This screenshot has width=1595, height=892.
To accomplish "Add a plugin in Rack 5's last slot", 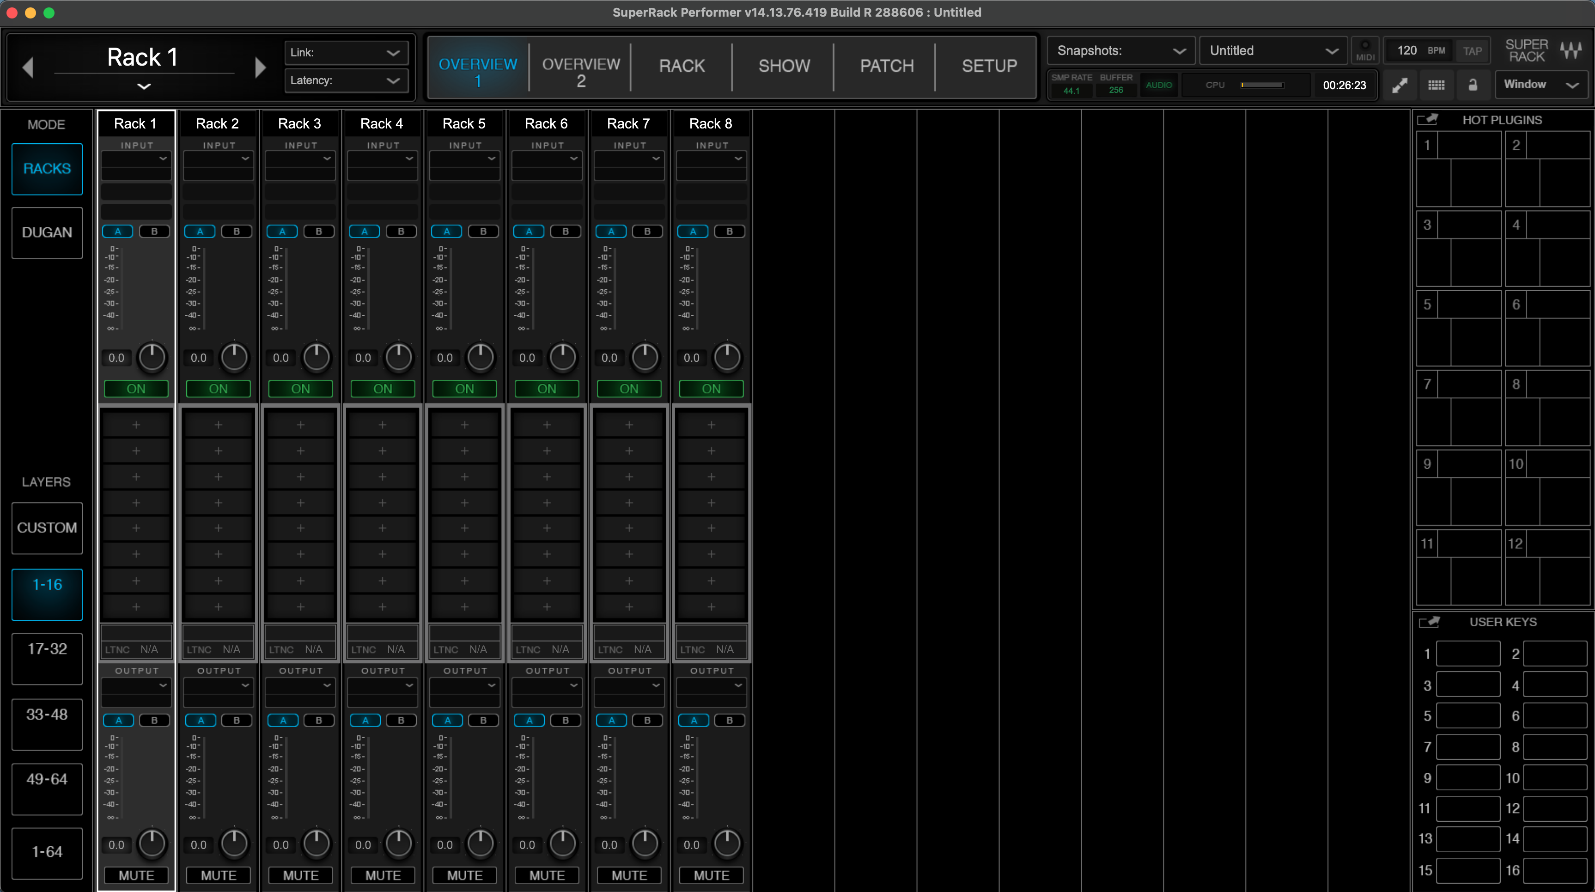I will (x=465, y=607).
